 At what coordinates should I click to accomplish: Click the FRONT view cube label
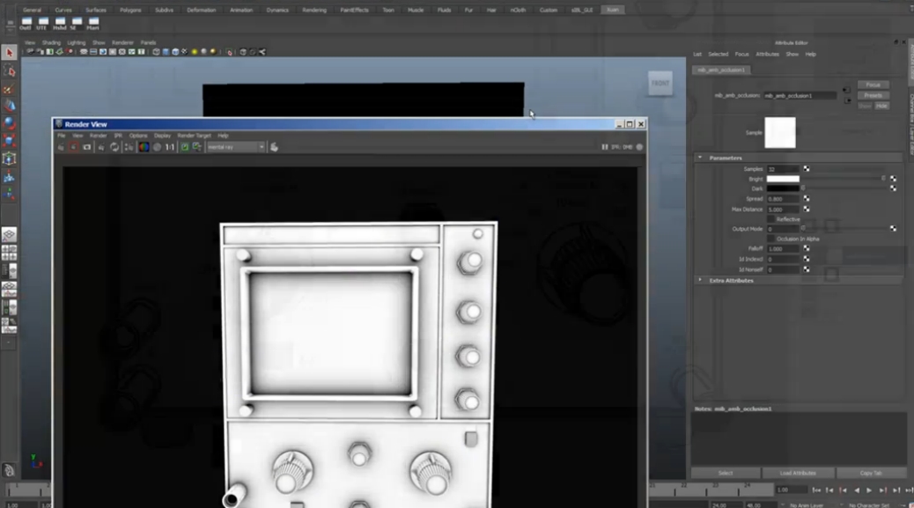[660, 84]
